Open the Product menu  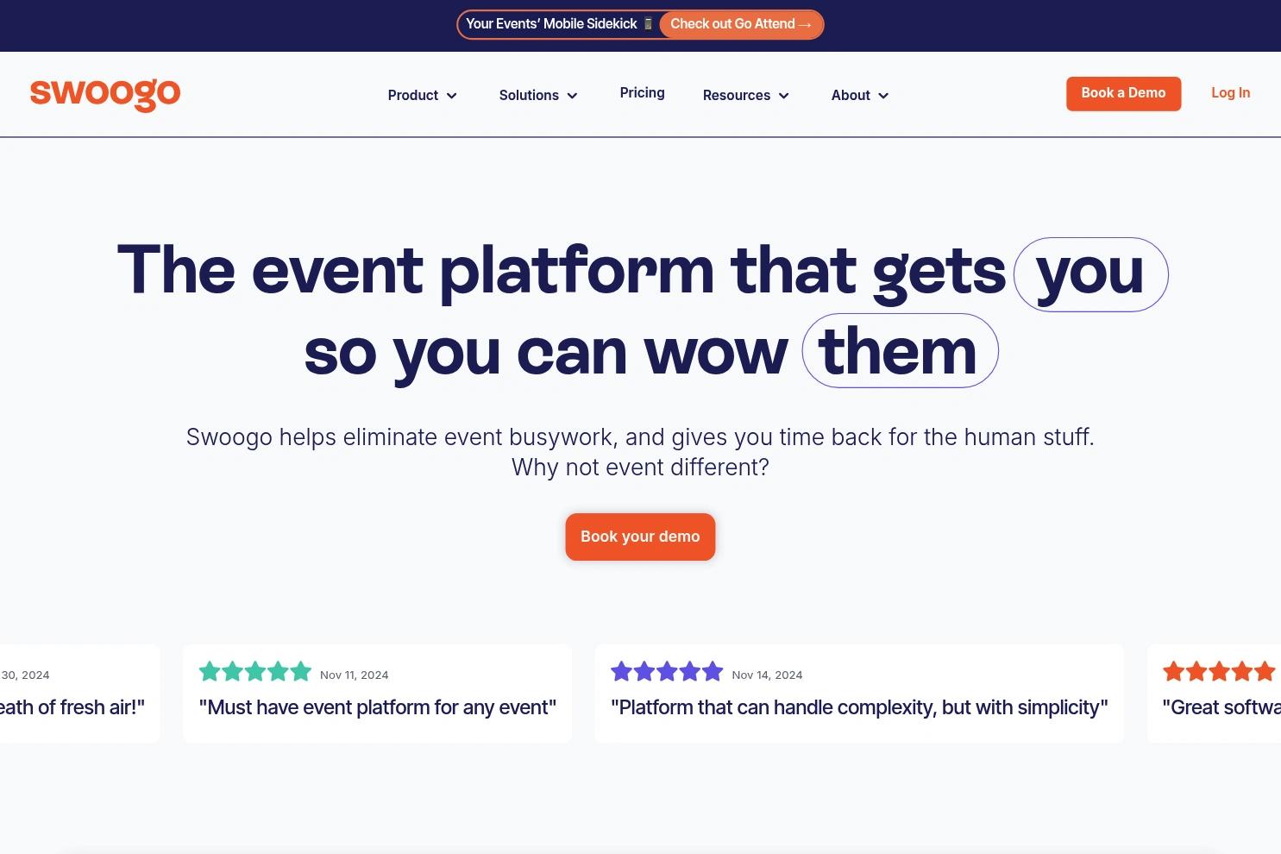tap(413, 95)
